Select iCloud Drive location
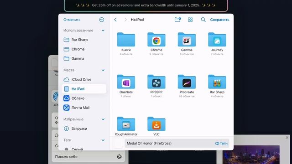The width and height of the screenshot is (292, 164). tap(84, 79)
